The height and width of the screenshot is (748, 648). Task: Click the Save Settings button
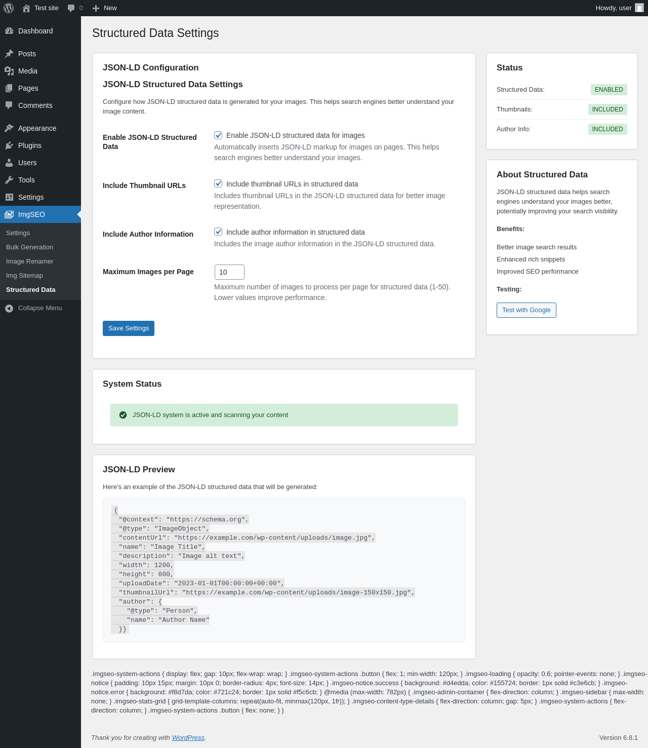129,328
